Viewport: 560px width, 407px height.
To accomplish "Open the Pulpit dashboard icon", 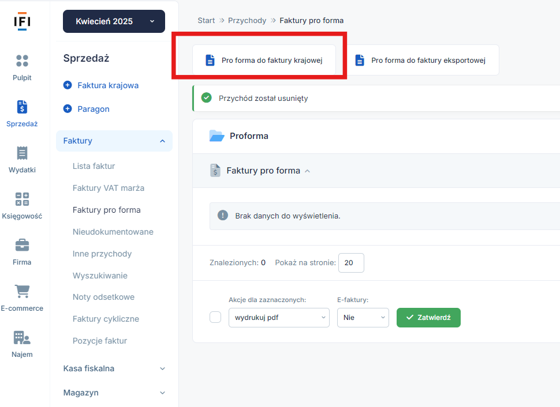I will point(22,61).
